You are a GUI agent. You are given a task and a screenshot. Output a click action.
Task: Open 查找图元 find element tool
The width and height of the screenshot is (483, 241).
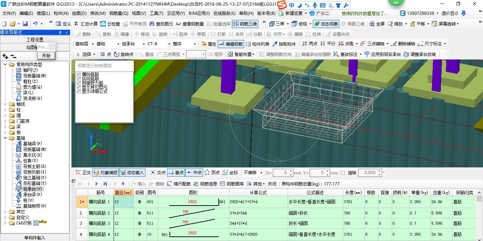[161, 24]
